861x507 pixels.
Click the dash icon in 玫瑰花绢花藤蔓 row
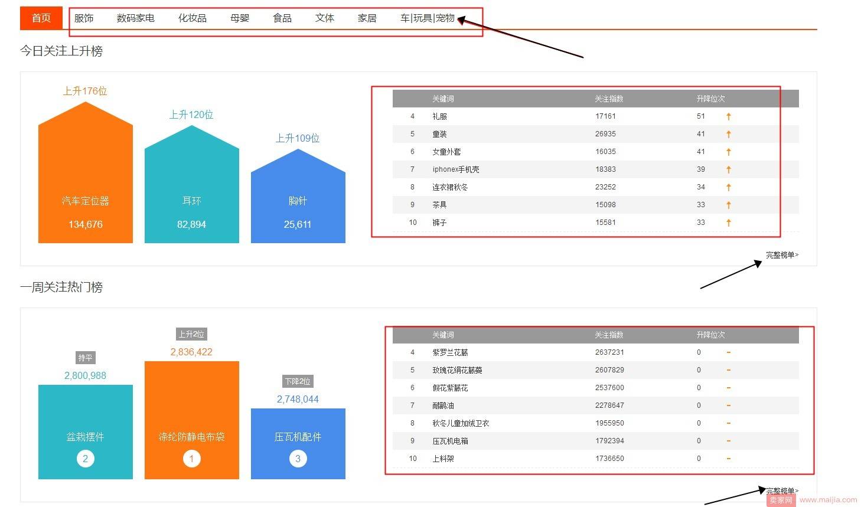729,370
